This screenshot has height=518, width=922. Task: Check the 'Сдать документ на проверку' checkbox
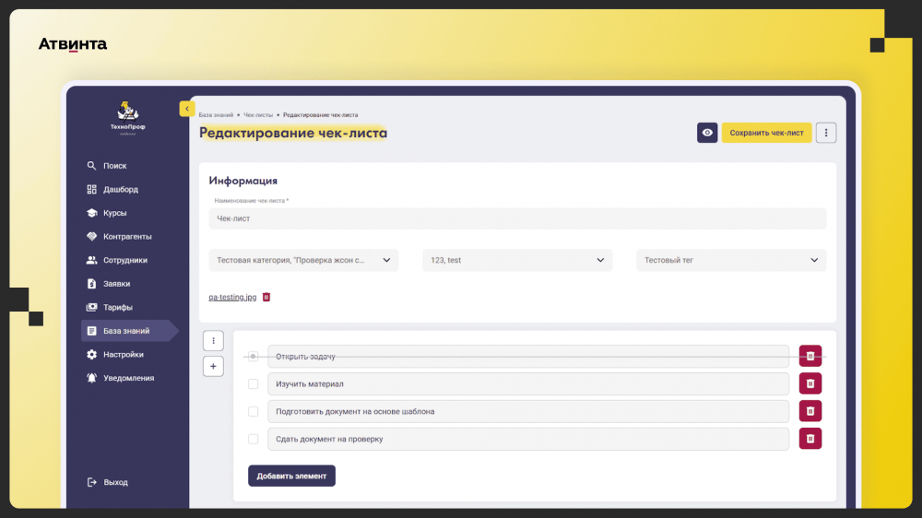(x=253, y=440)
